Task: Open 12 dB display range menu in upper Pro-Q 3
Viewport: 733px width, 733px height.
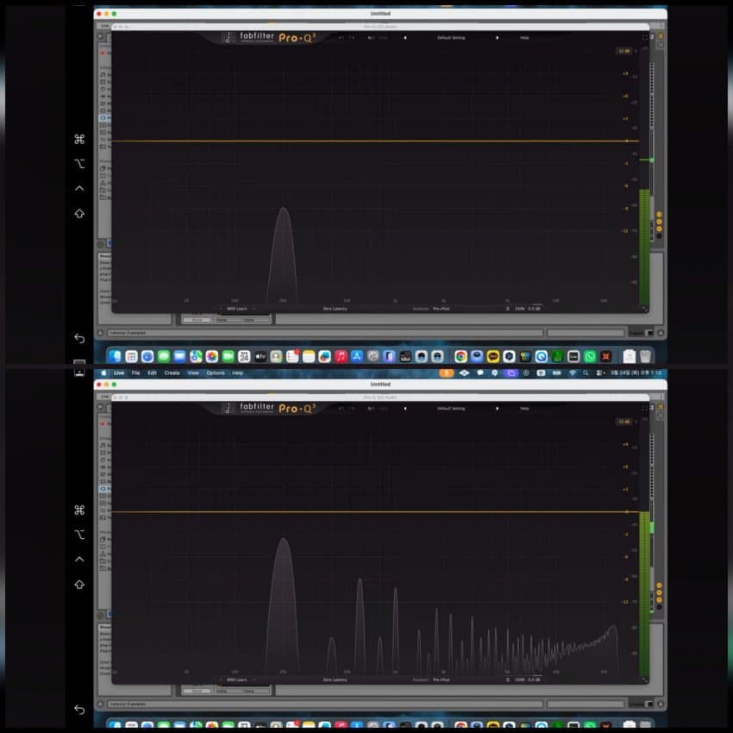Action: (x=624, y=51)
